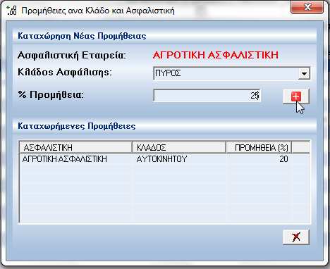Click the red plus add commission button
Viewport: 330px width, 269px height.
click(296, 96)
